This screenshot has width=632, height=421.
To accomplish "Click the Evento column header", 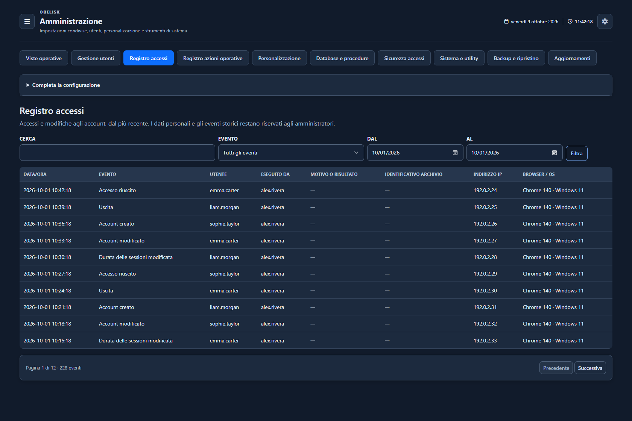I will pyautogui.click(x=108, y=174).
